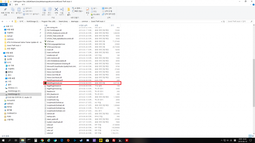Click the 복사 copy icon in clipboard group
The height and width of the screenshot is (143, 255).
[x=13, y=10]
